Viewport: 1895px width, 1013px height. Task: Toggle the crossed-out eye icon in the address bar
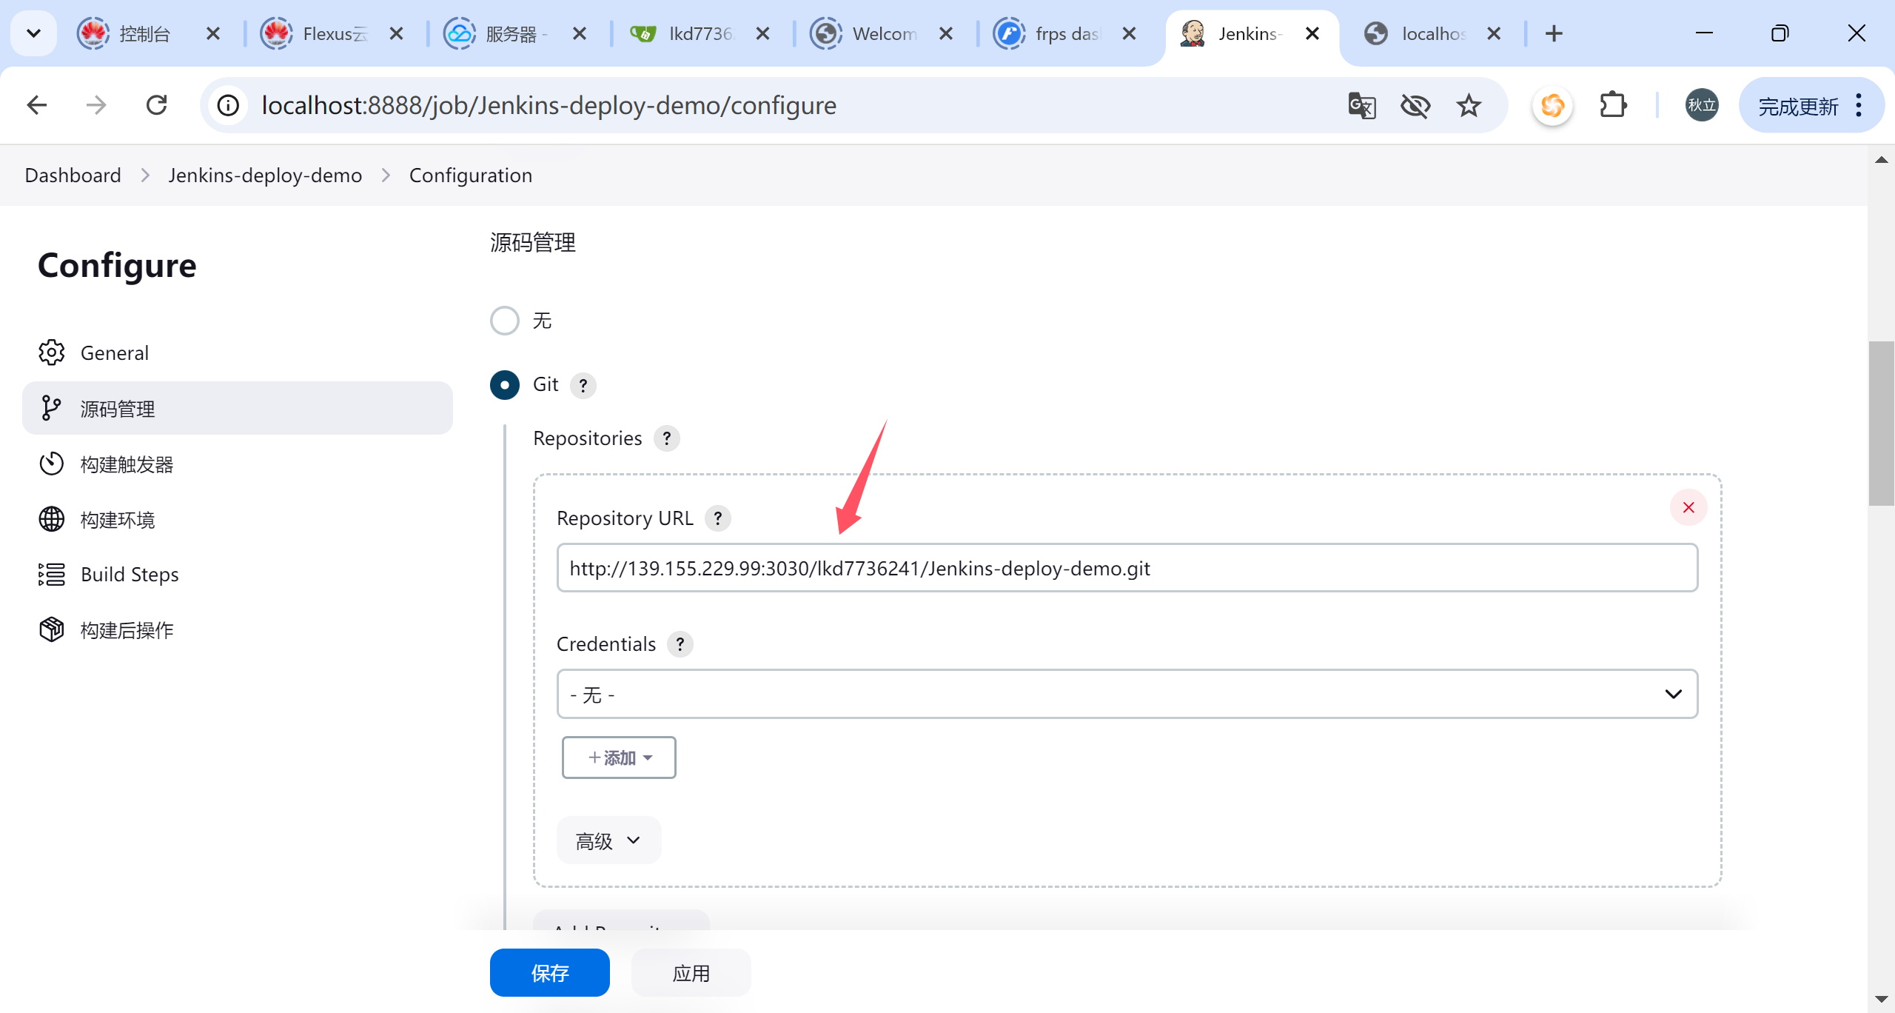point(1415,106)
